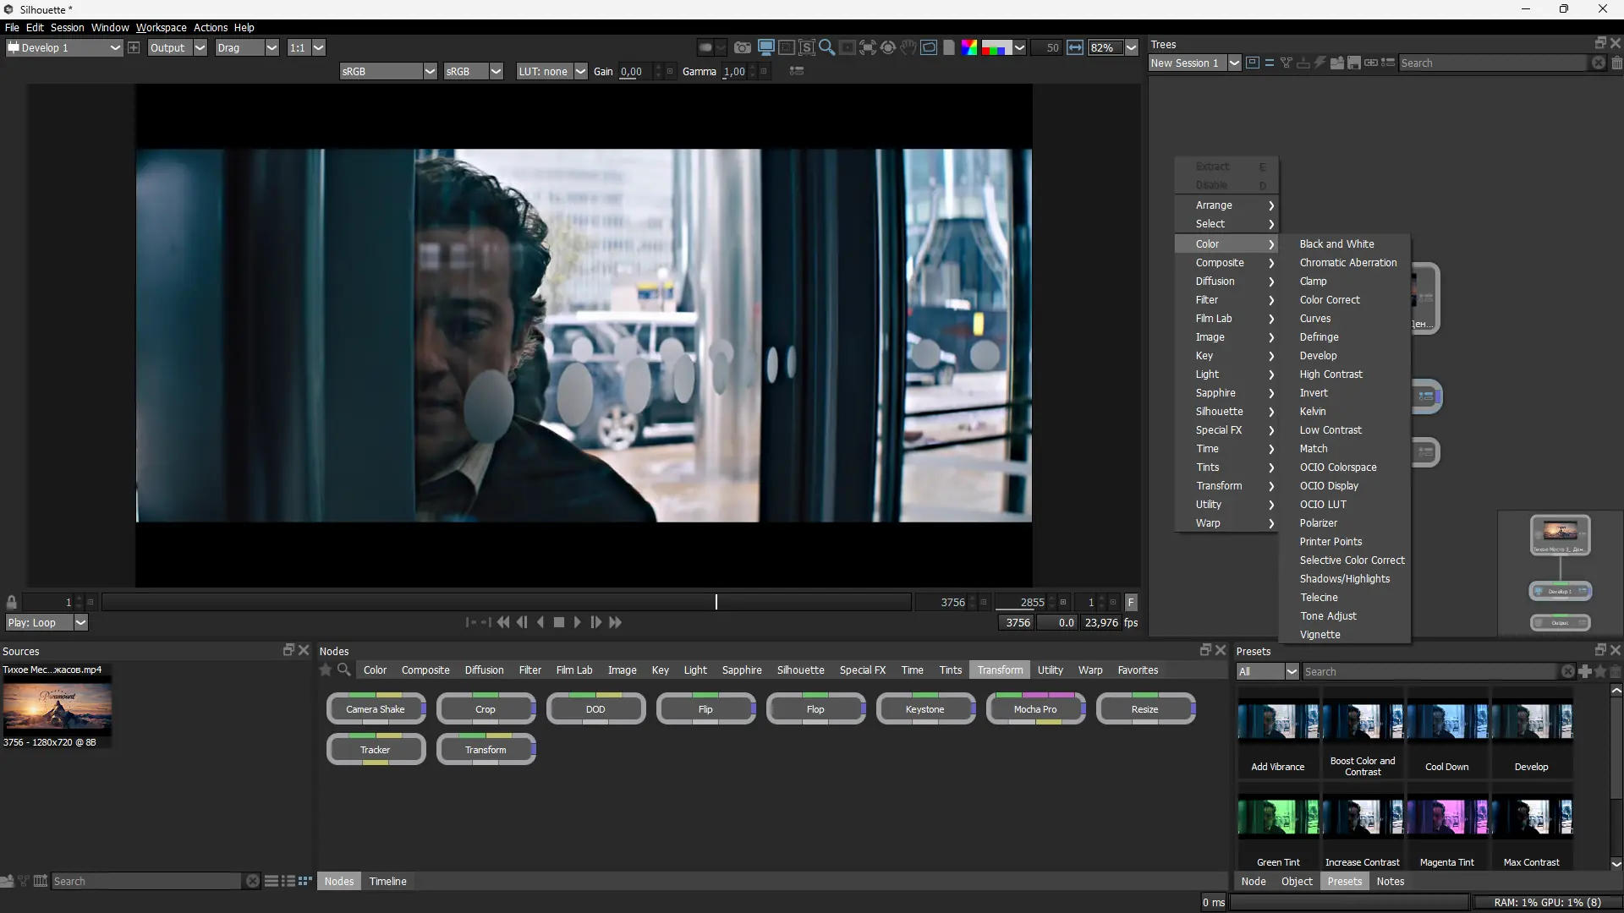This screenshot has width=1624, height=913.
Task: Open the Play: Loop dropdown
Action: click(80, 623)
